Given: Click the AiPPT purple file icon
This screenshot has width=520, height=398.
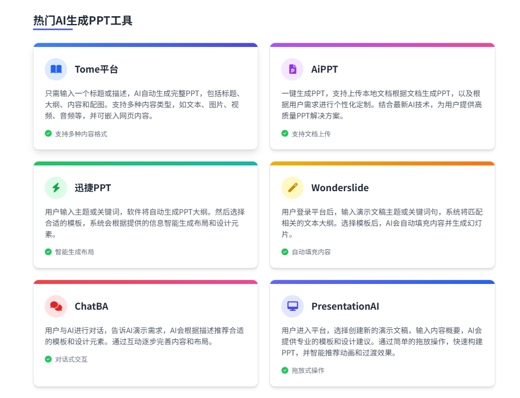Looking at the screenshot, I should [292, 69].
